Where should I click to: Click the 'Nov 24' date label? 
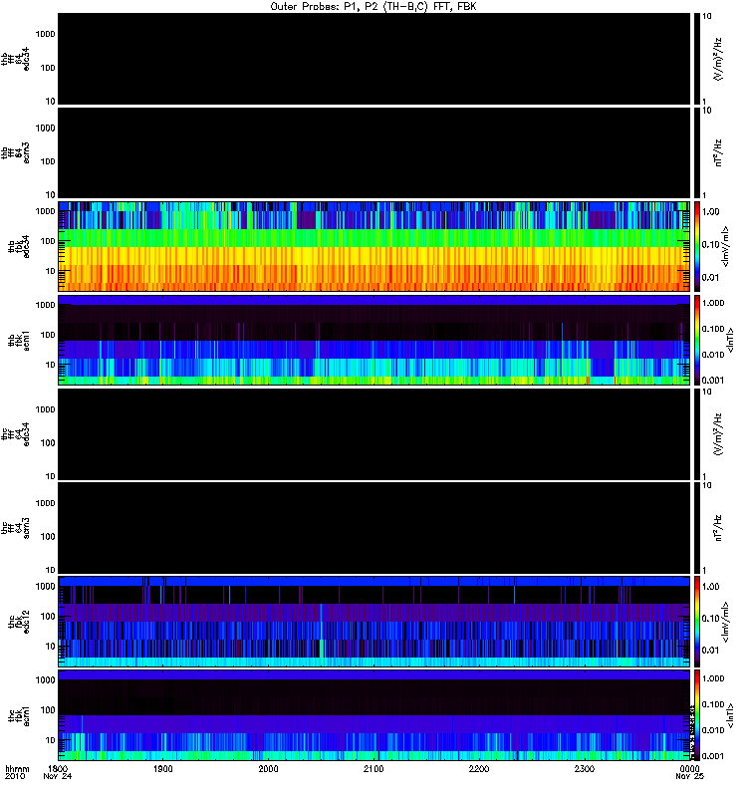tap(58, 777)
